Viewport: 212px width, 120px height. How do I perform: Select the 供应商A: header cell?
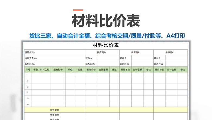tap(102, 52)
